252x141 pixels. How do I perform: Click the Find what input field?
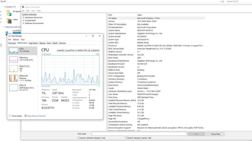point(139,134)
